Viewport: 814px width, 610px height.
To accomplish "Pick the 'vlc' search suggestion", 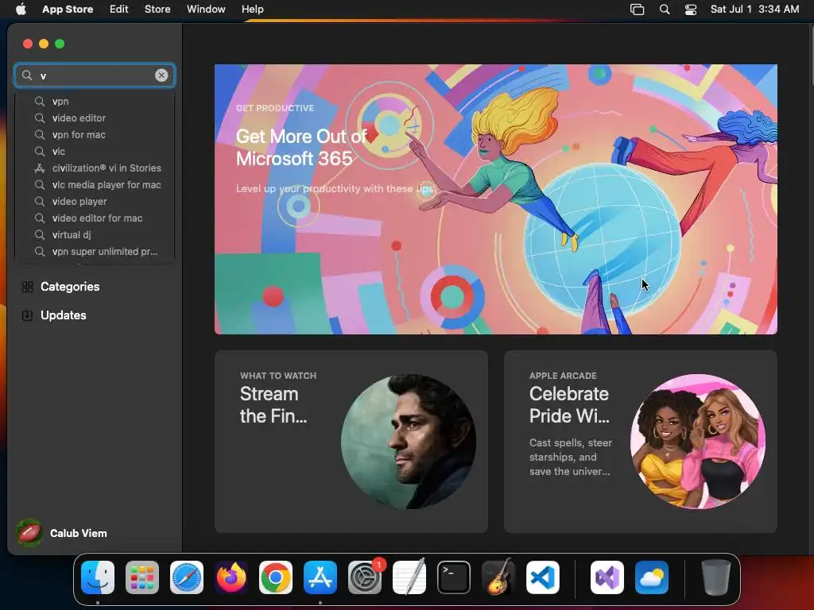I will tap(95, 152).
